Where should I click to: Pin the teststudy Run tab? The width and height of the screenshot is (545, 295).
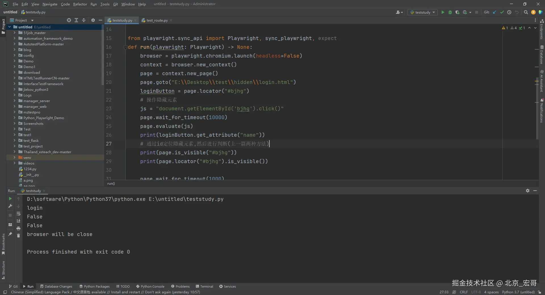click(10, 234)
